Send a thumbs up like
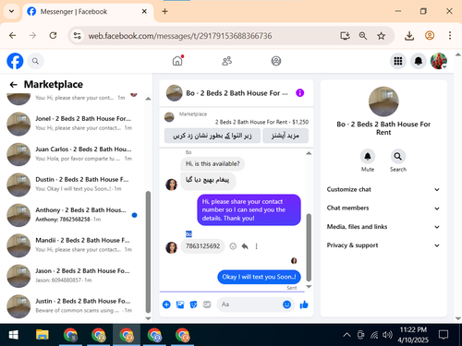 coord(304,304)
